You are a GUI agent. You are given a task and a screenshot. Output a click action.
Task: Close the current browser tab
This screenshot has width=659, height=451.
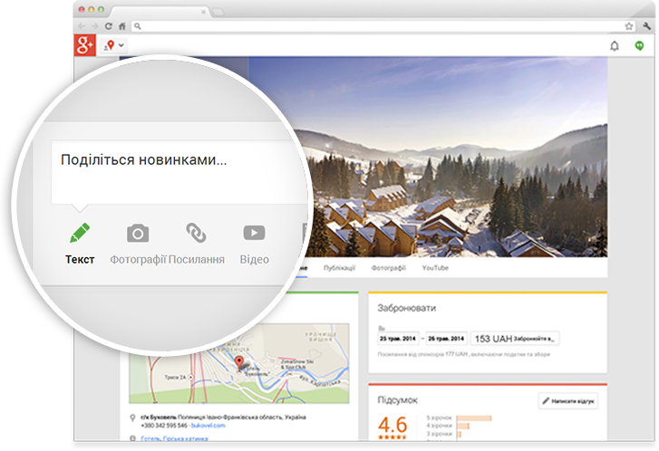[x=203, y=12]
